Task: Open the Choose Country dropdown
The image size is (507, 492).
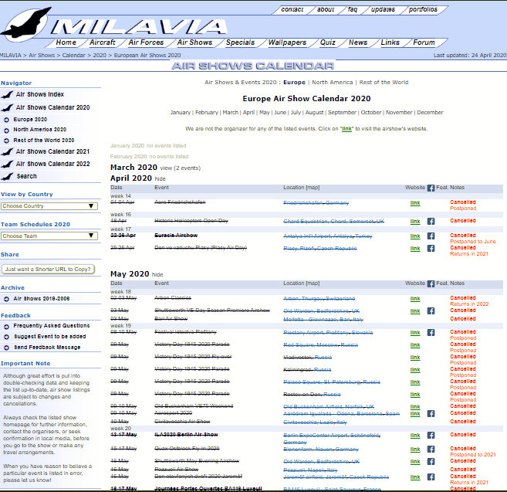Action: pos(49,206)
